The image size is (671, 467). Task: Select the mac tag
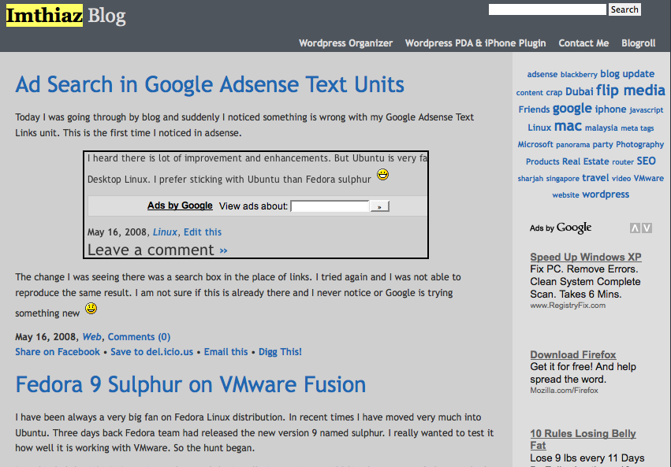pos(568,126)
